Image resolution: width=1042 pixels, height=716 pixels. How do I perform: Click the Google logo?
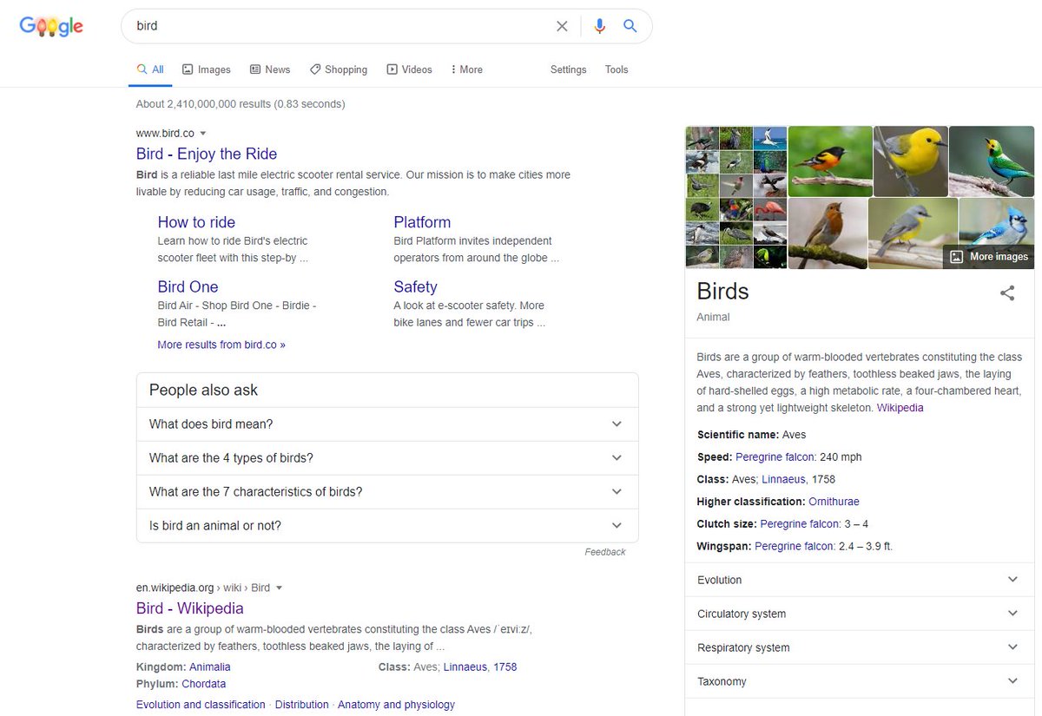(51, 26)
